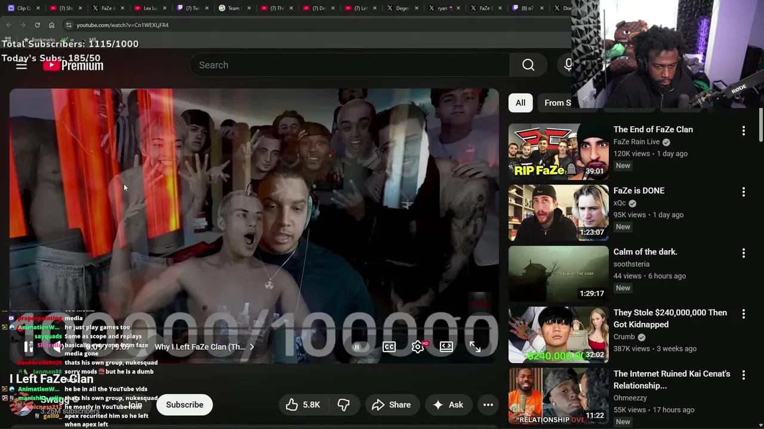
Task: Click the address bar URL
Action: 122,25
